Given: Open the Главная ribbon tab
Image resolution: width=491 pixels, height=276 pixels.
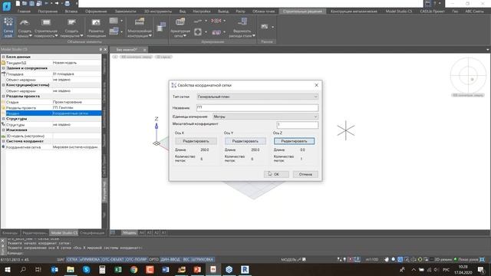Looking at the screenshot, I should (x=24, y=11).
